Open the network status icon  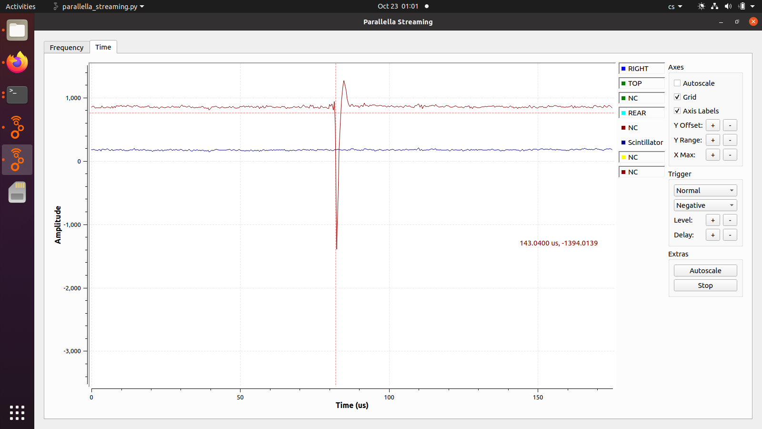point(714,6)
